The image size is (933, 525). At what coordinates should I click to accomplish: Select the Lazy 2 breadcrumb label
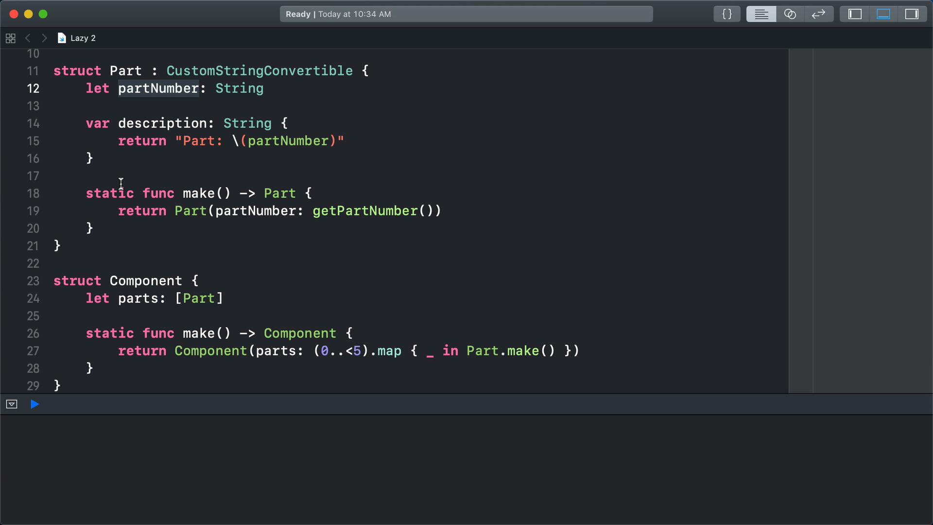point(83,38)
